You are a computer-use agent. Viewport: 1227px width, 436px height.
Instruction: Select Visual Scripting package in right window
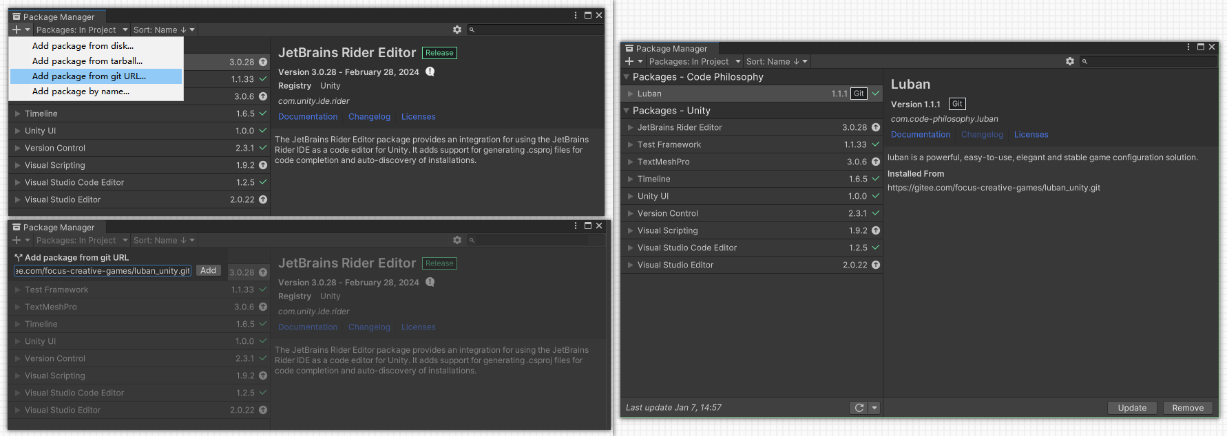coord(752,230)
